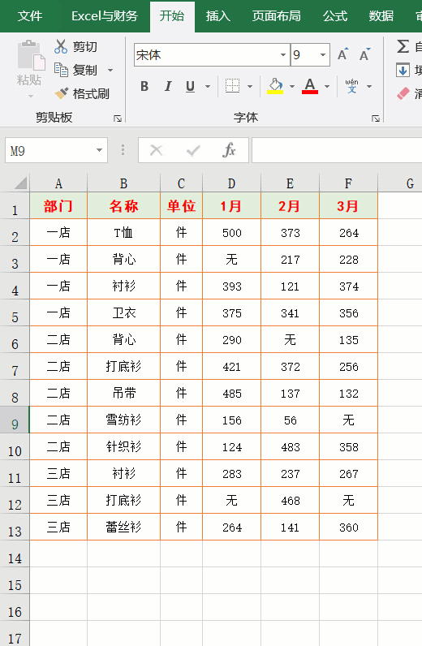Screen dimensions: 422x646
Task: Expand the Paste options arrow
Action: coord(31,96)
